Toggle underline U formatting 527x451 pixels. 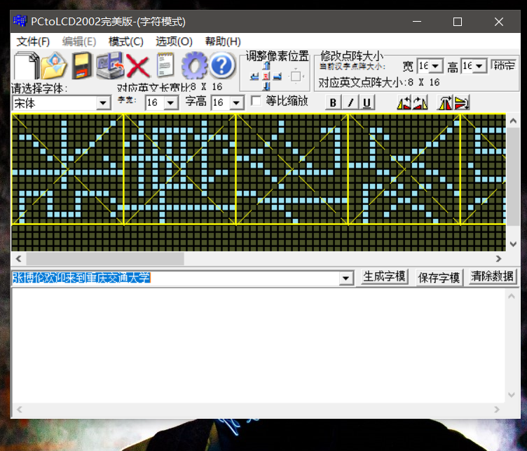367,102
